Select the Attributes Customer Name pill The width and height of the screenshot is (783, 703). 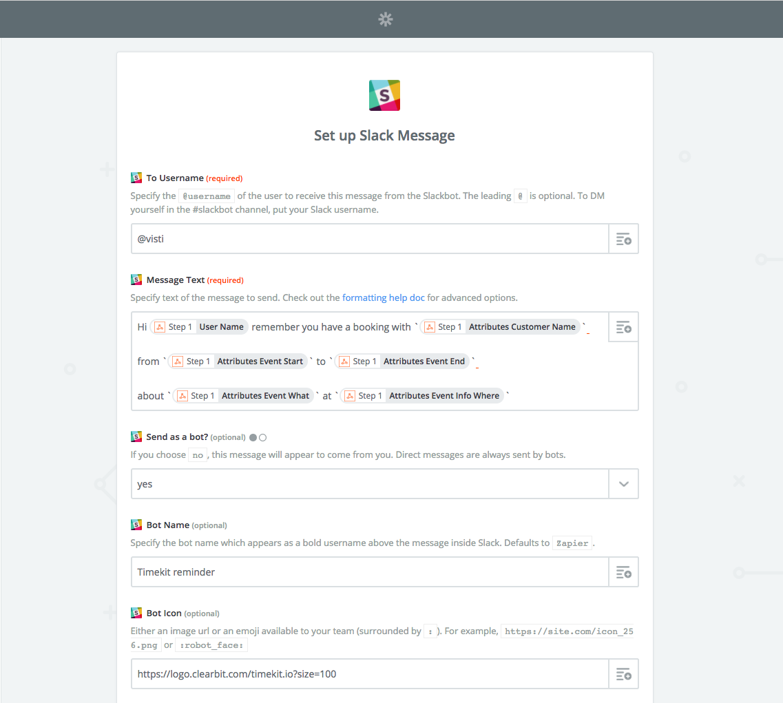coord(501,327)
